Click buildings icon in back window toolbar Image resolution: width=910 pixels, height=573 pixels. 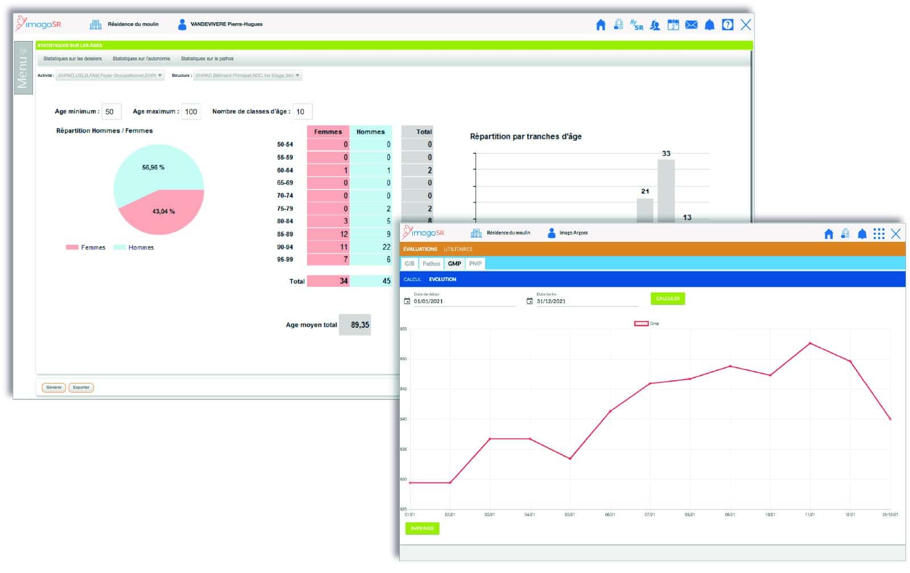point(618,24)
